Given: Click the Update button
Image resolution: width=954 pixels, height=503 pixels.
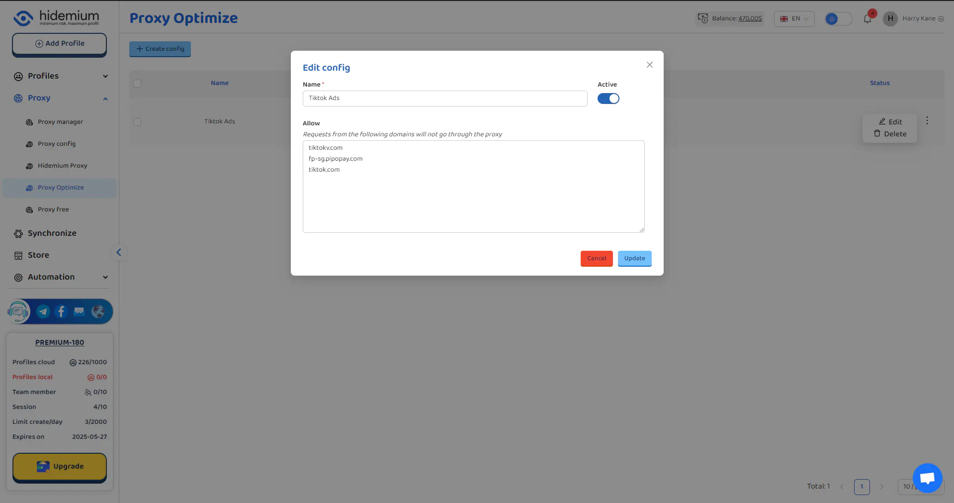Looking at the screenshot, I should pyautogui.click(x=634, y=258).
